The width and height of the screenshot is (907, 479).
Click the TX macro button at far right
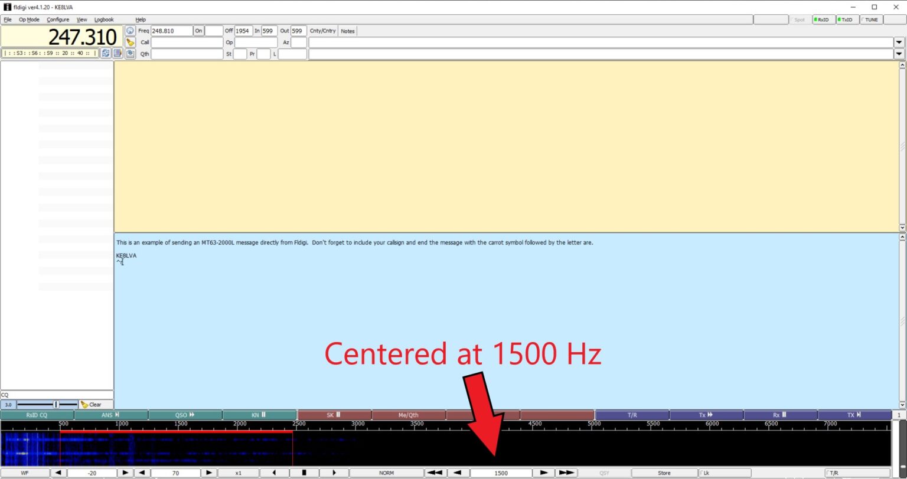[x=854, y=415]
